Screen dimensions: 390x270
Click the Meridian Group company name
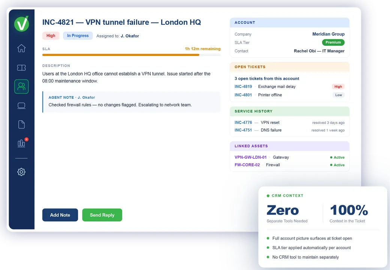[x=328, y=34]
